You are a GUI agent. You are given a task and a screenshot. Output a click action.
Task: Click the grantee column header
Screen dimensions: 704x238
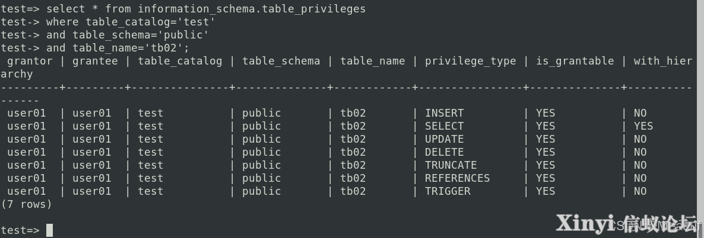tap(95, 61)
